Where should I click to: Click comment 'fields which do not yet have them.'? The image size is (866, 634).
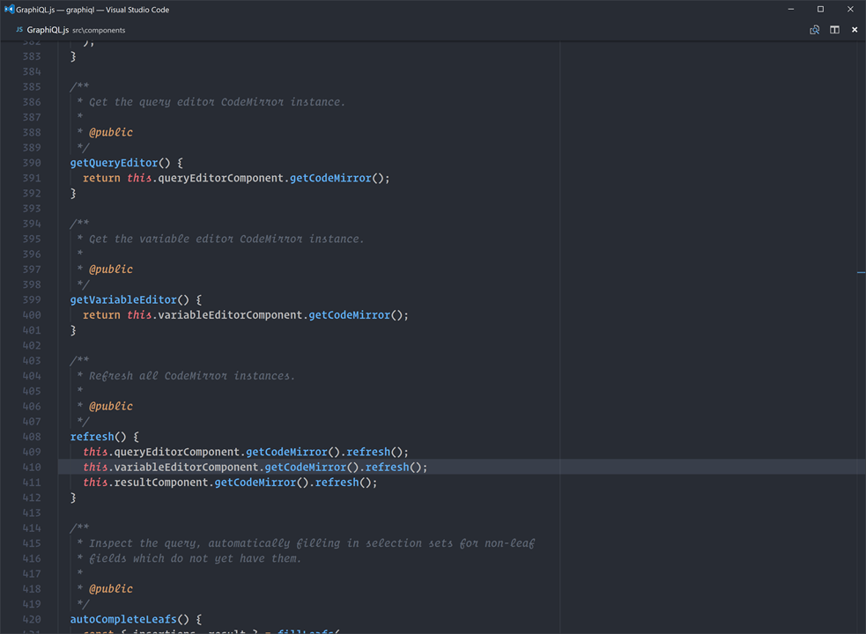click(196, 559)
